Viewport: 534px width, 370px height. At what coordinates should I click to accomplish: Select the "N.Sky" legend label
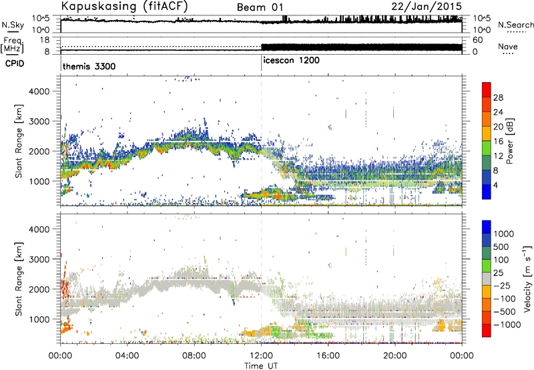point(13,25)
